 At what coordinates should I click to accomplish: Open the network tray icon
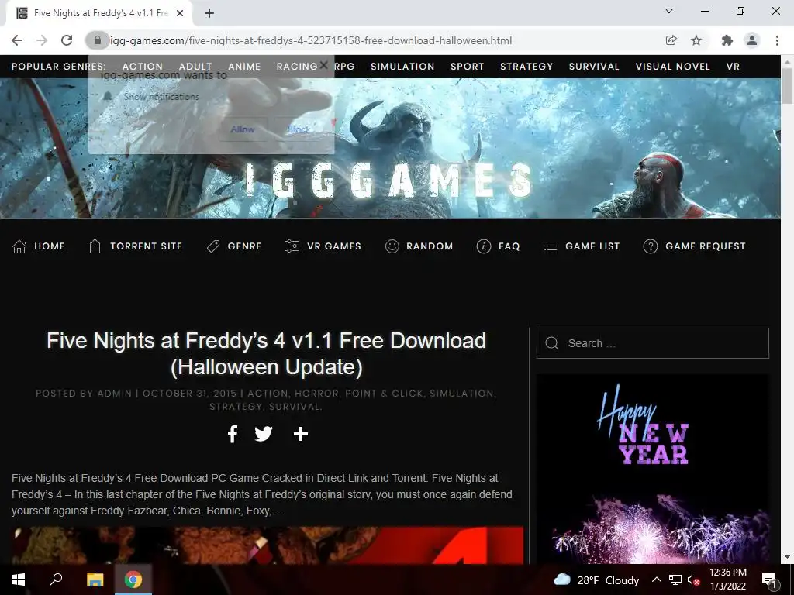click(675, 580)
